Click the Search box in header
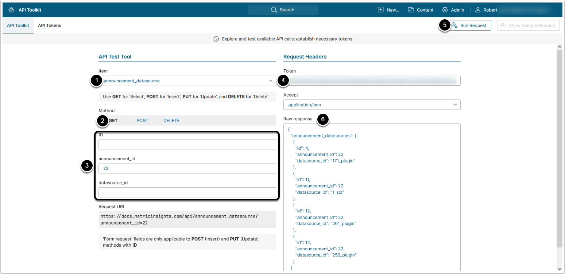Image resolution: width=565 pixels, height=274 pixels. (x=283, y=10)
